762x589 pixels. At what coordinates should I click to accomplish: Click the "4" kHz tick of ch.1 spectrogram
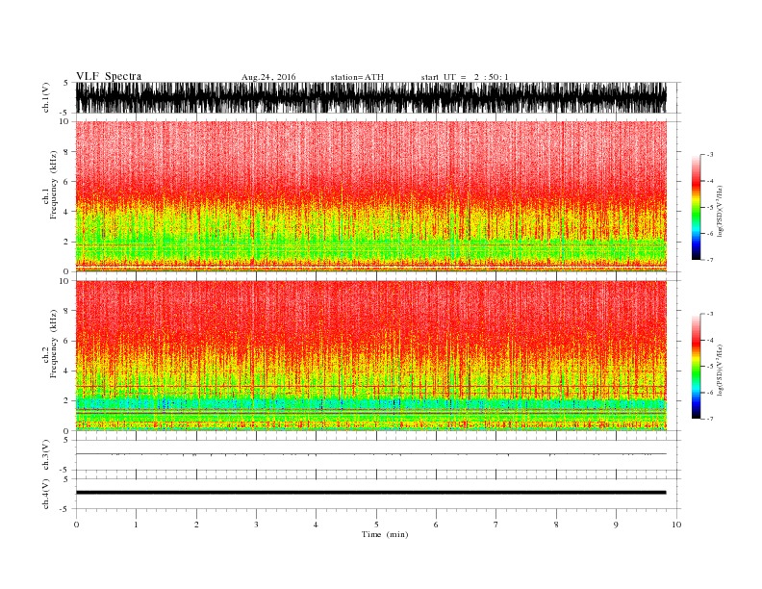point(66,212)
